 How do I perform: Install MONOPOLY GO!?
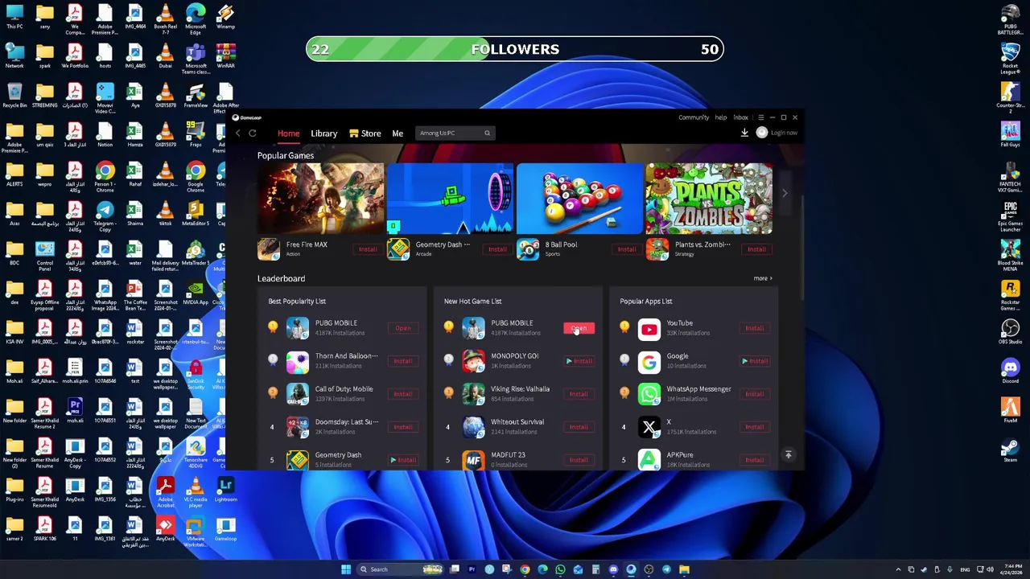[x=579, y=361]
